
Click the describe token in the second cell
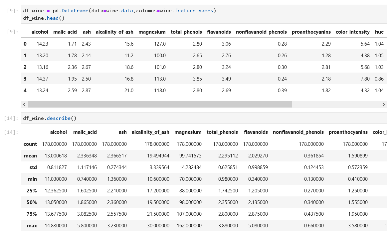(59, 118)
